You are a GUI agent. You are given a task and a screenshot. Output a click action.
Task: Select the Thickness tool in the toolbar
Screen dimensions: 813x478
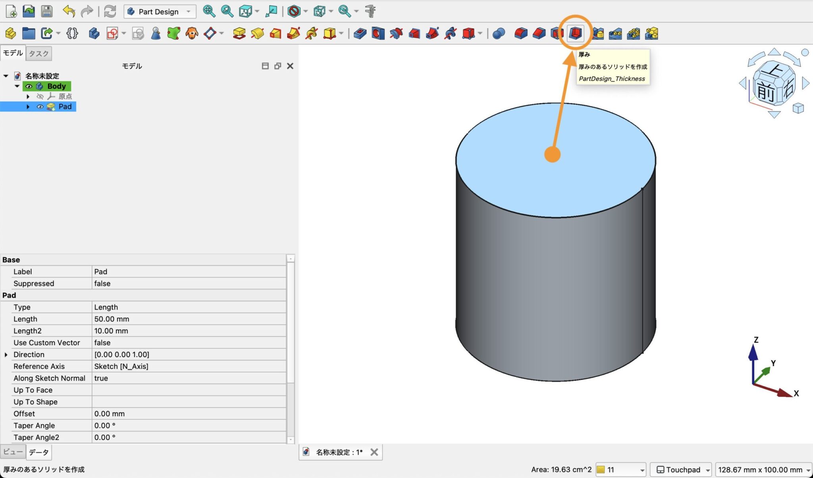click(575, 34)
